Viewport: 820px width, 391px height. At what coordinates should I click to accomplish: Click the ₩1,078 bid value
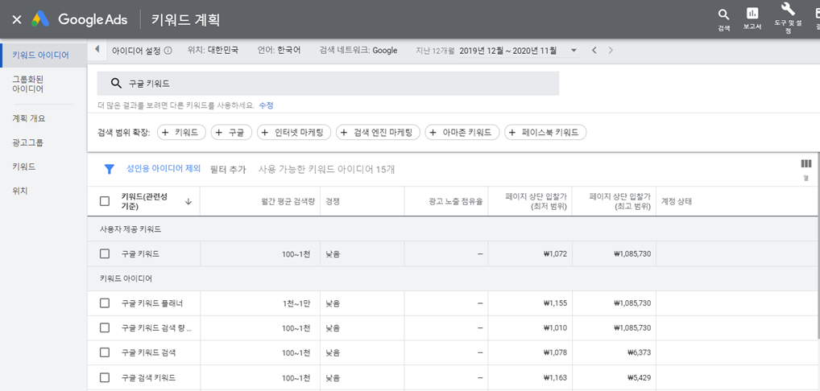coord(555,352)
